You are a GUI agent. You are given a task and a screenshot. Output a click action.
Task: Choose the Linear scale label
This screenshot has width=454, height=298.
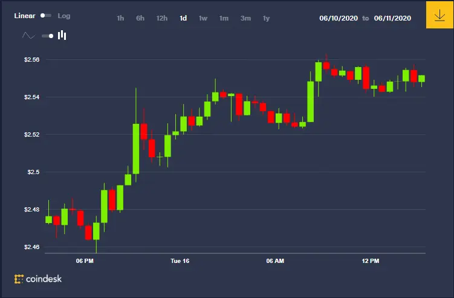(x=25, y=16)
